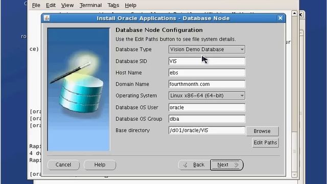This screenshot has height=184, width=327.
Task: Click the Database SID field
Action: pyautogui.click(x=207, y=61)
